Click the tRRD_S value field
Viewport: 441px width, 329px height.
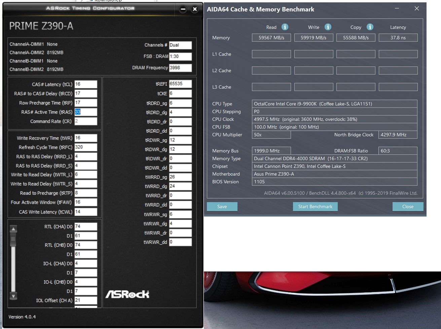coord(86,166)
